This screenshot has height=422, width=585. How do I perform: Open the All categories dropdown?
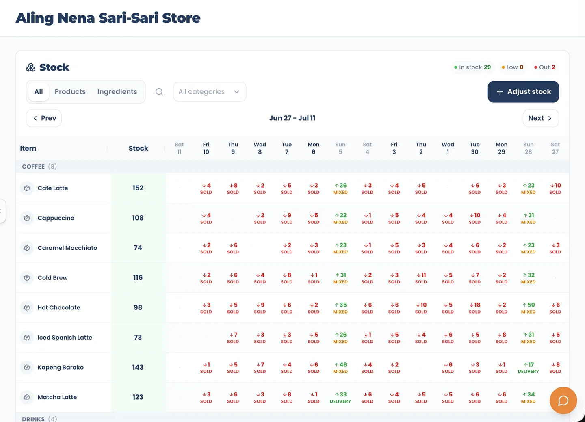210,92
